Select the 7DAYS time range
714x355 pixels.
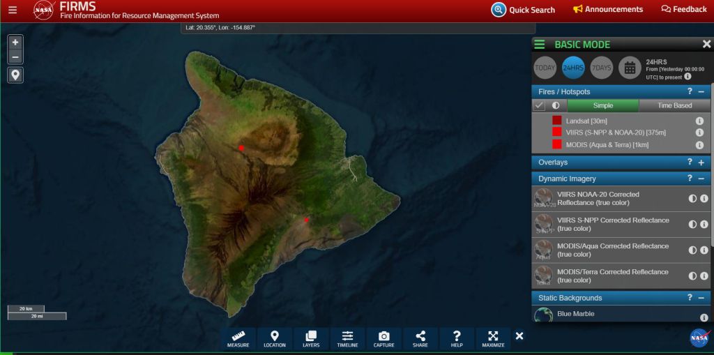[x=601, y=68]
